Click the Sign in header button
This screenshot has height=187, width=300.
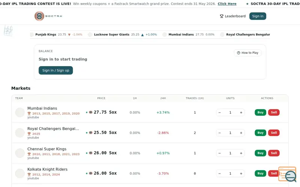(x=258, y=16)
